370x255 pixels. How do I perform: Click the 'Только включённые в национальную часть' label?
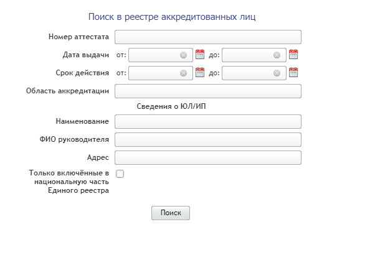(x=69, y=182)
